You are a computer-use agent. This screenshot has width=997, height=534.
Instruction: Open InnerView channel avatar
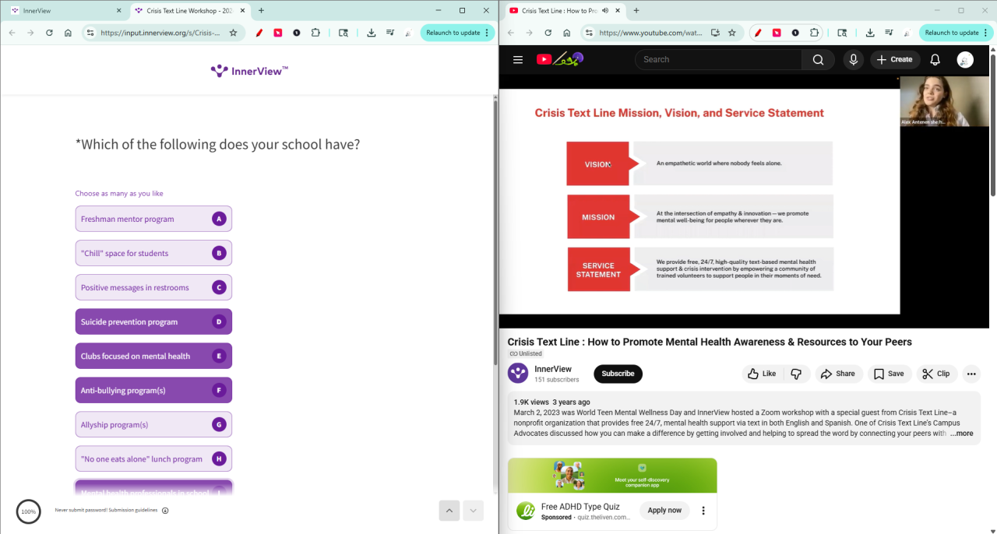click(x=518, y=374)
